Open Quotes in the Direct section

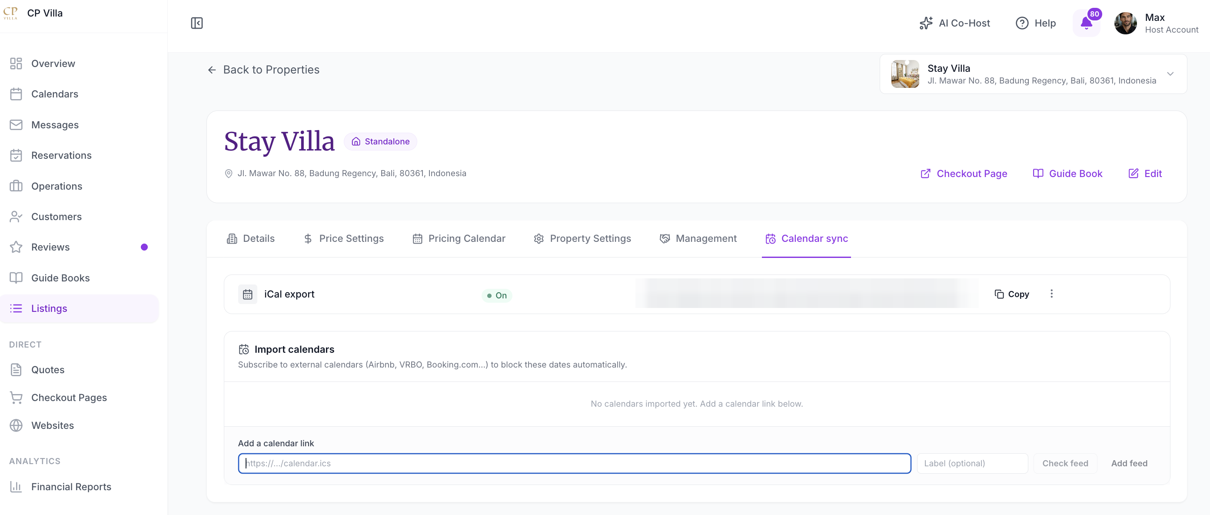(x=80, y=370)
